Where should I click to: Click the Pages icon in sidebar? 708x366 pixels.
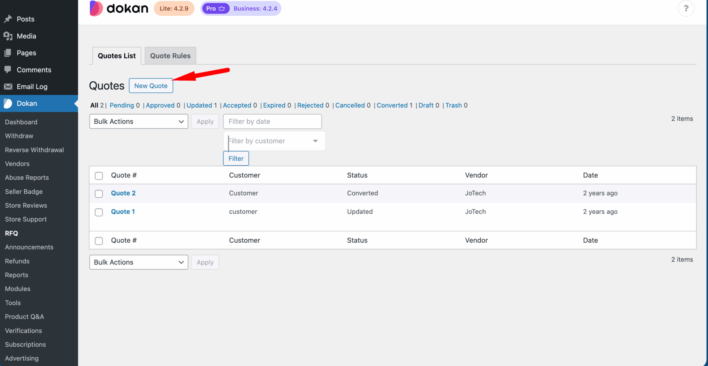click(8, 53)
